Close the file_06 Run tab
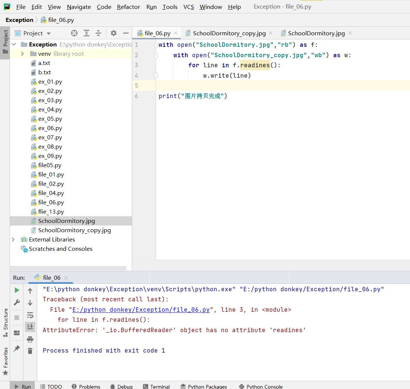Image resolution: width=410 pixels, height=389 pixels. point(66,278)
